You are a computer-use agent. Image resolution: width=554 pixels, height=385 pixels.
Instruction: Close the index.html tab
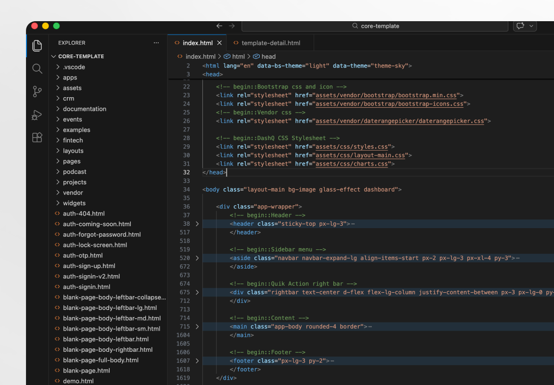[219, 42]
